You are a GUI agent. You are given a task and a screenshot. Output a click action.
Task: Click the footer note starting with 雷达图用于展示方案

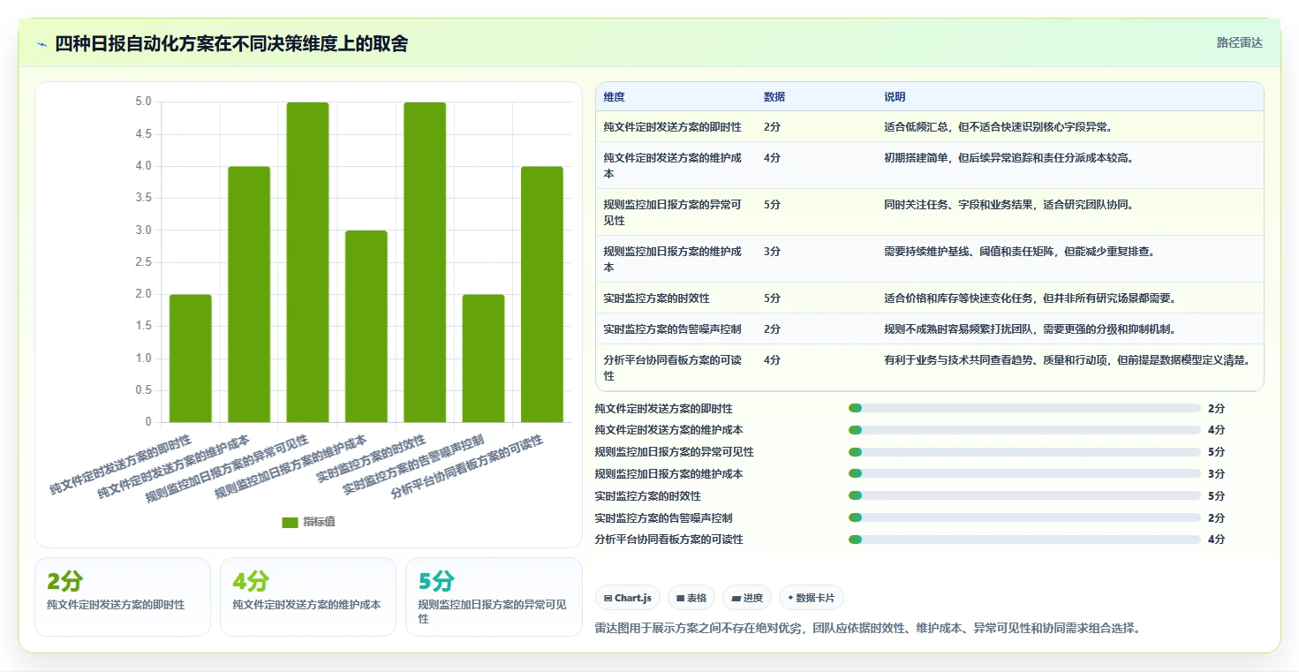pyautogui.click(x=868, y=629)
